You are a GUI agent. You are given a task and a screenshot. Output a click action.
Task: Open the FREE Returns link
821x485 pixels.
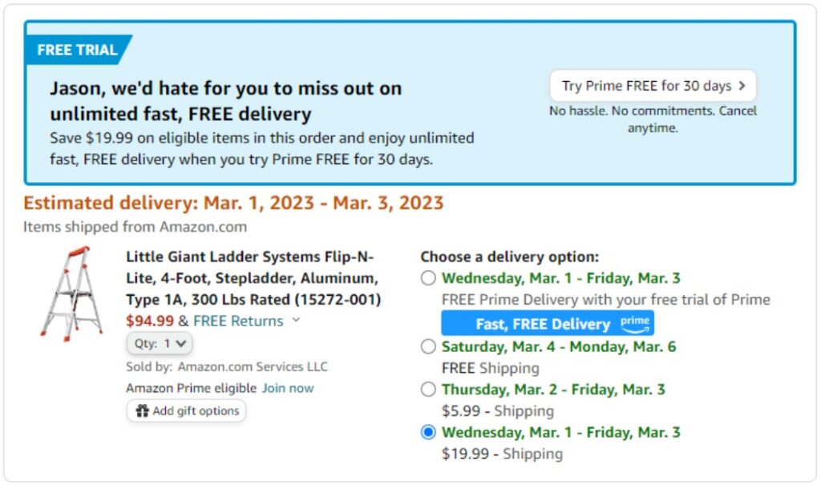coord(238,321)
